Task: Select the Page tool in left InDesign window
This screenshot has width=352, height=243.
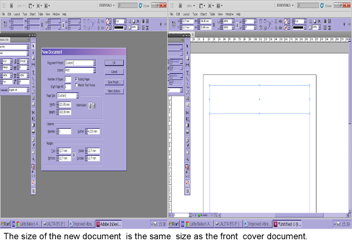Action: click(x=33, y=58)
